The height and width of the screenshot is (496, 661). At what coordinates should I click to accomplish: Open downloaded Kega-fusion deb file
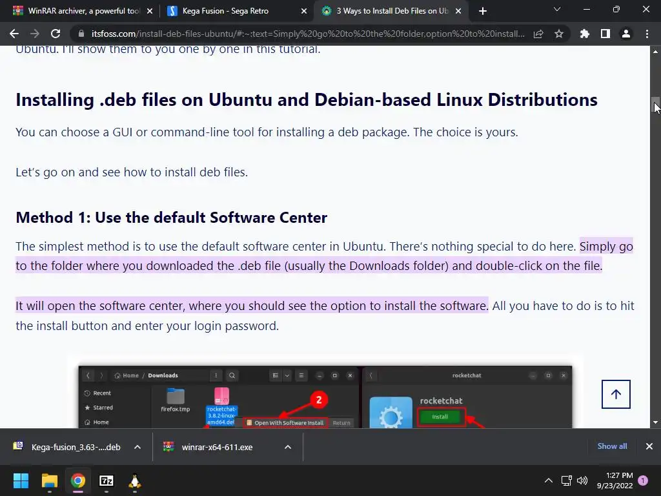pyautogui.click(x=67, y=447)
